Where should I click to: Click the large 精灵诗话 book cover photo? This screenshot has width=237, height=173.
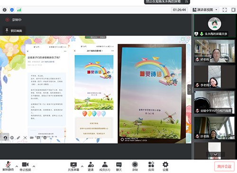click(152, 93)
